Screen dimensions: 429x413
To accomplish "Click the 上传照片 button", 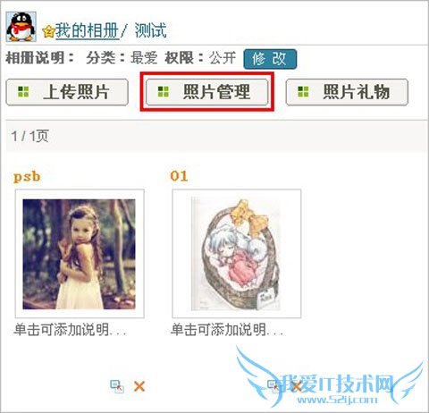I will 67,92.
